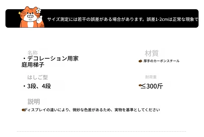Click the brown bullet before 厚手のカーボンスチール

tap(140, 61)
